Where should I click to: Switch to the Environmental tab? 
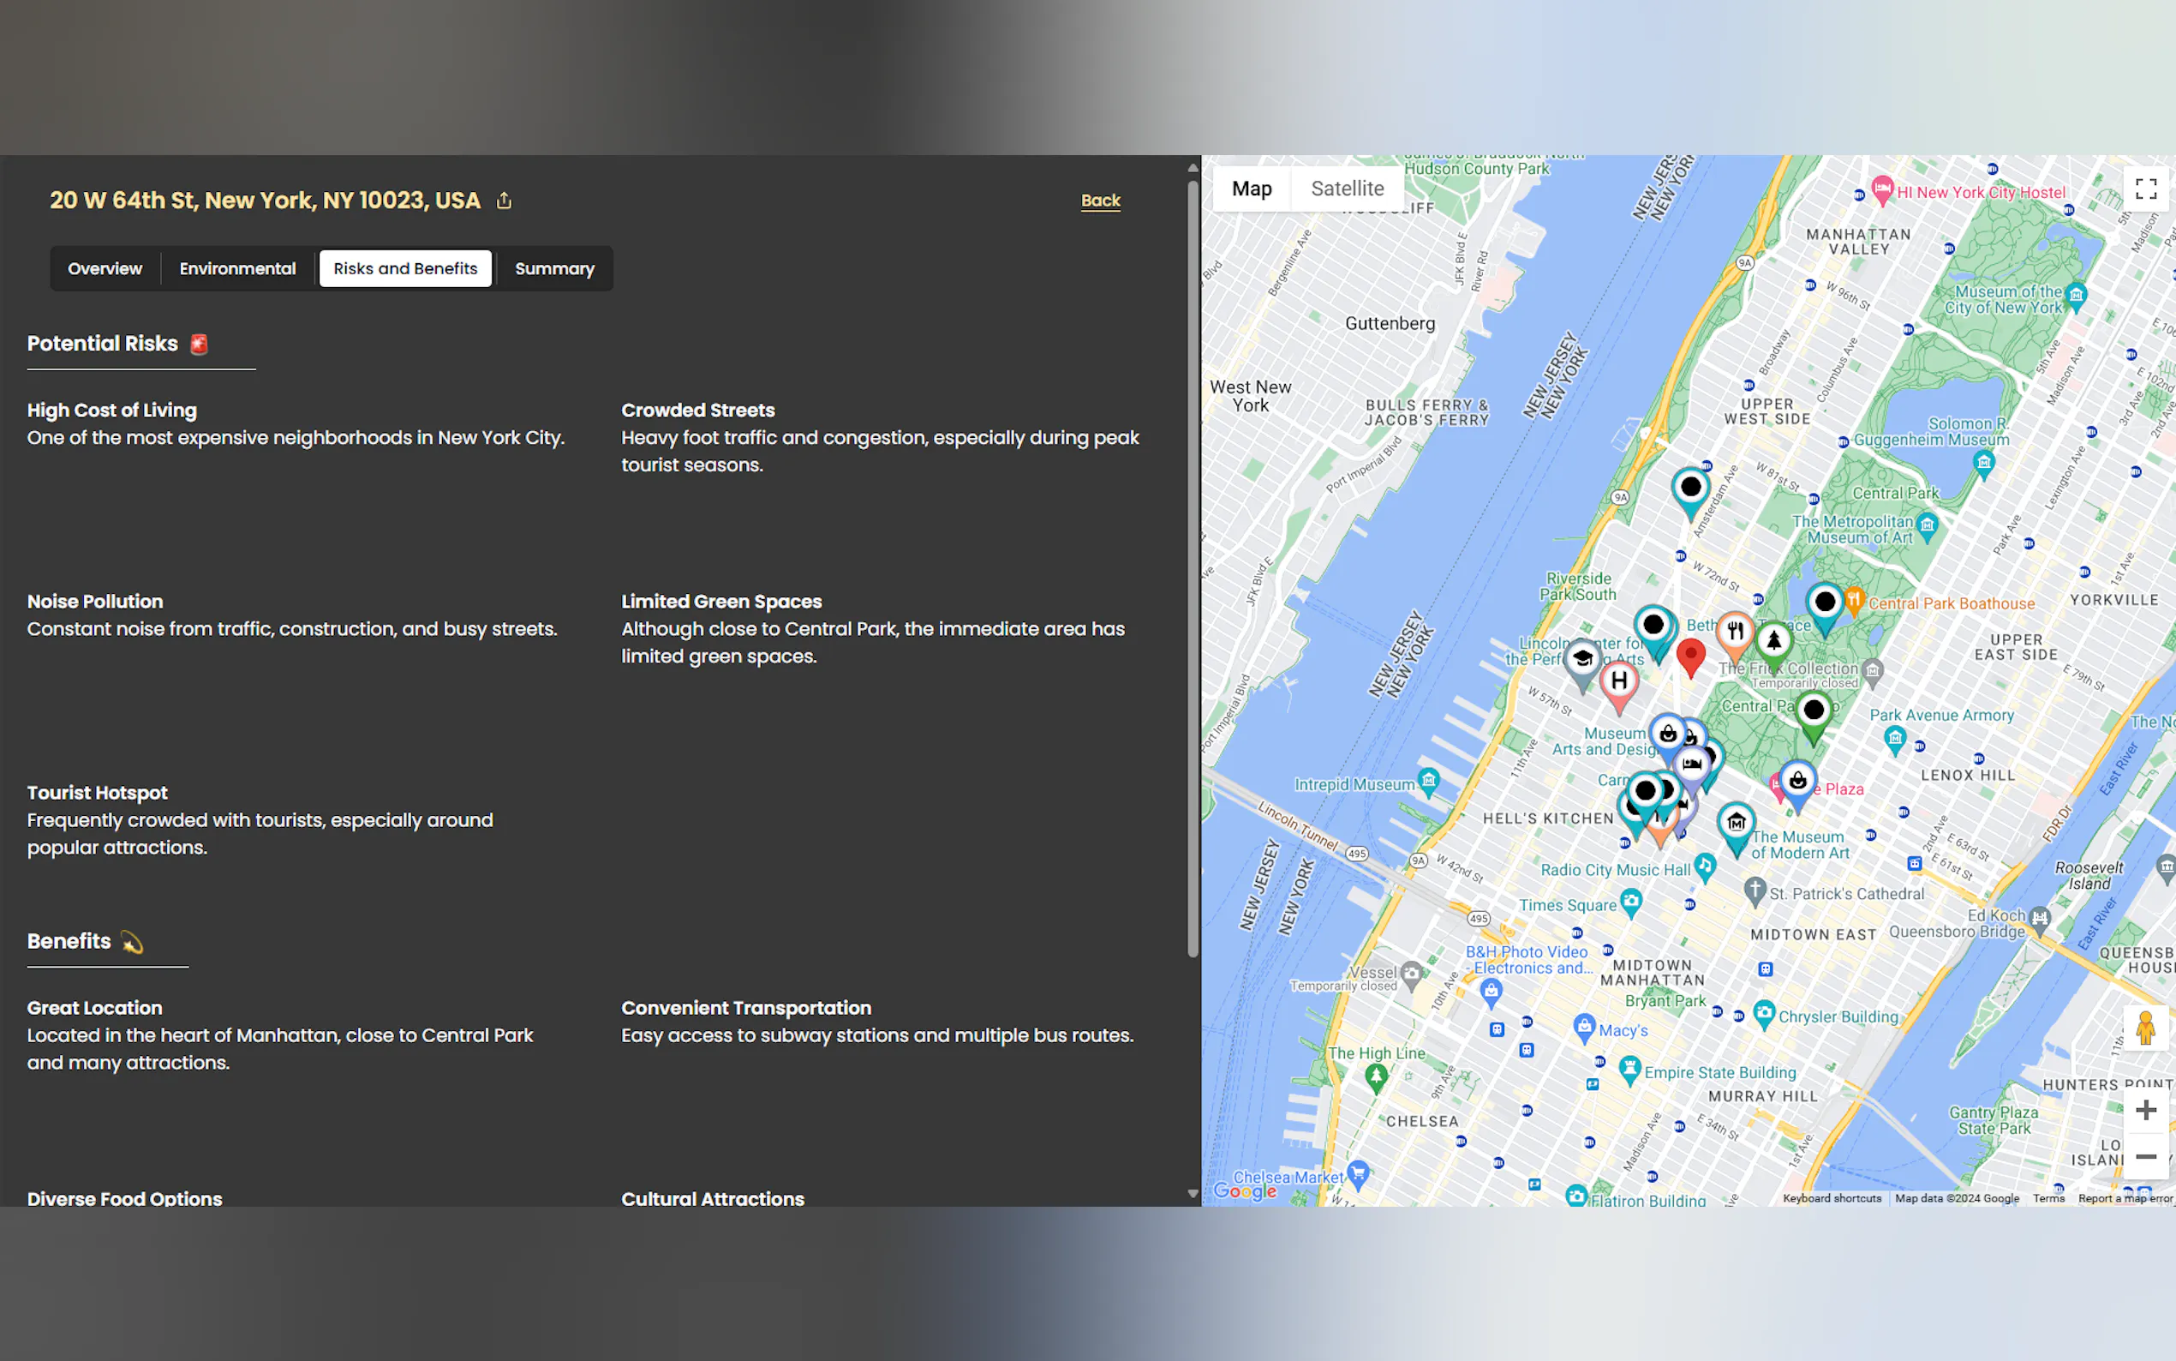tap(237, 268)
